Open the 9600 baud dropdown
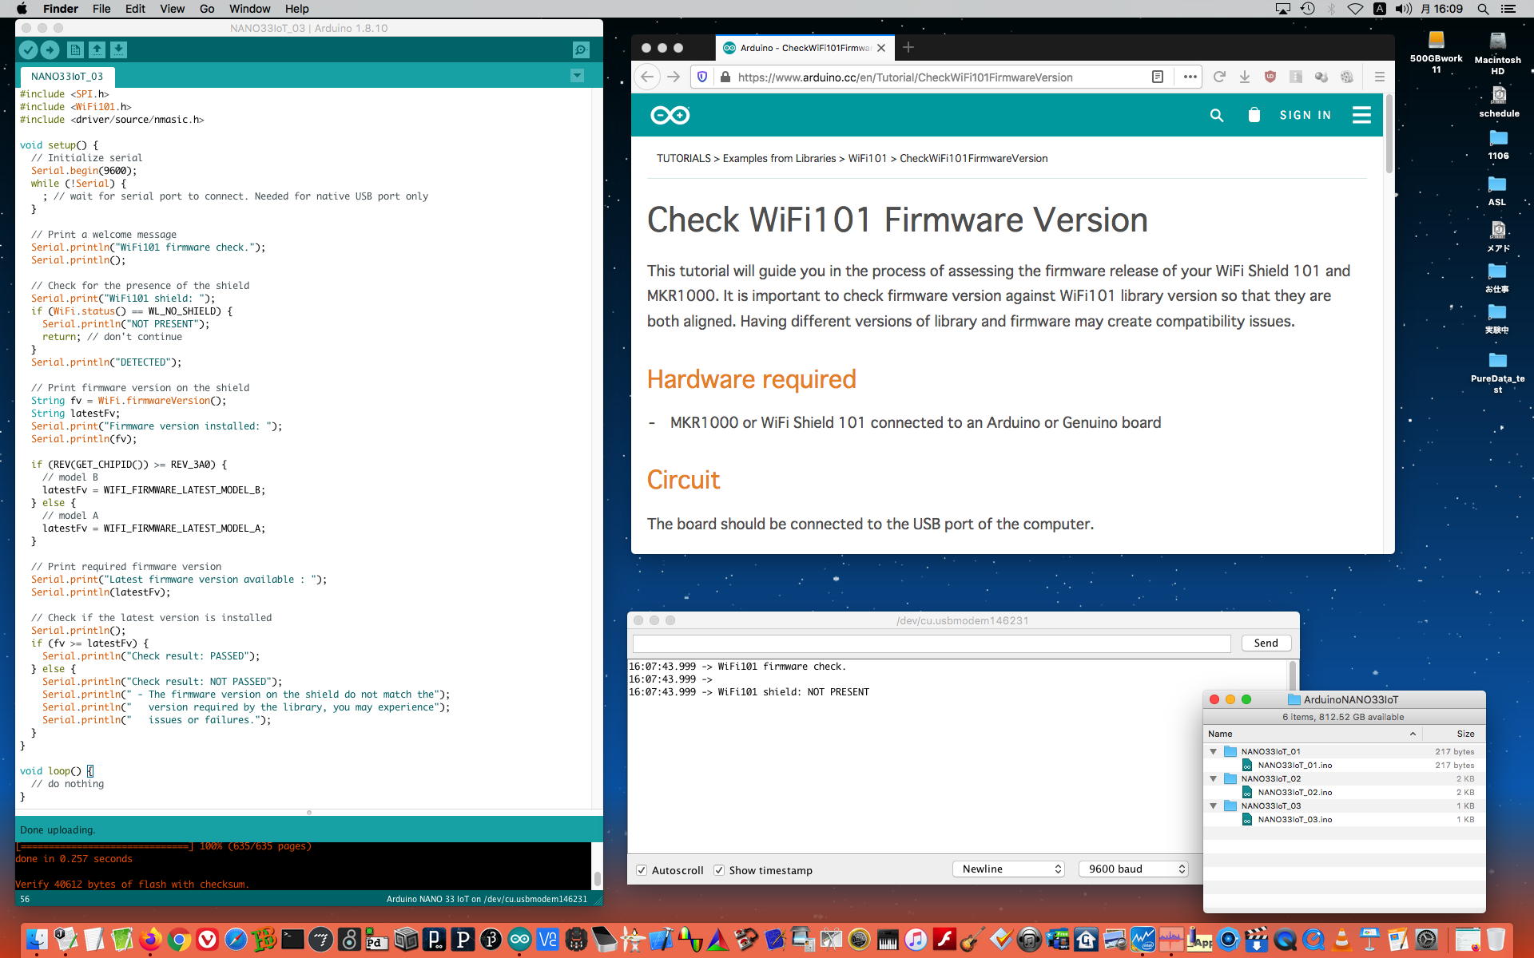1534x958 pixels. [x=1134, y=869]
